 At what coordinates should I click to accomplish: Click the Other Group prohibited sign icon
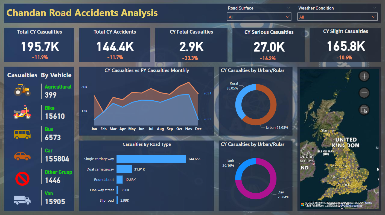22,179
